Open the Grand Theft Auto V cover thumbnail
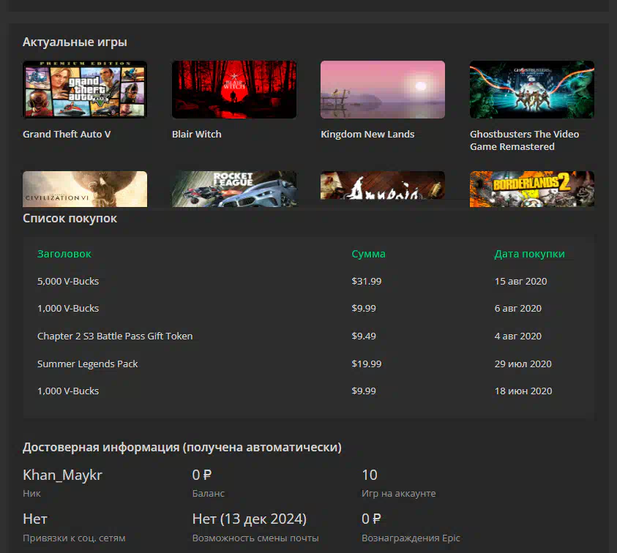The image size is (617, 553). point(85,90)
